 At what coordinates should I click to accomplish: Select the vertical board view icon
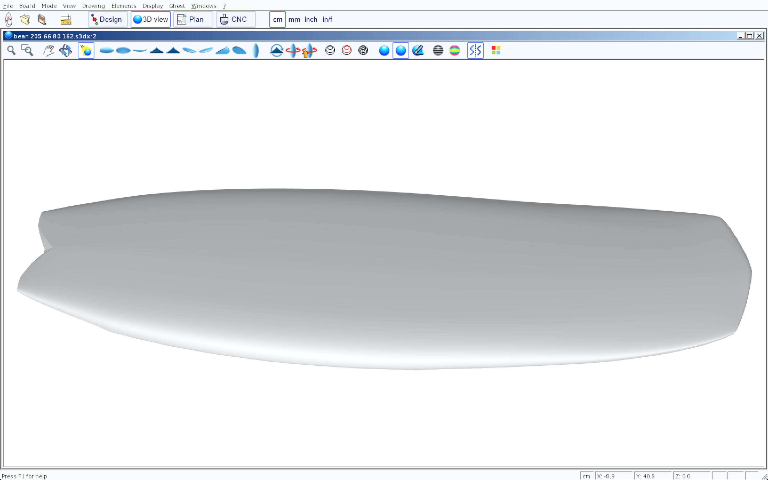pyautogui.click(x=256, y=50)
